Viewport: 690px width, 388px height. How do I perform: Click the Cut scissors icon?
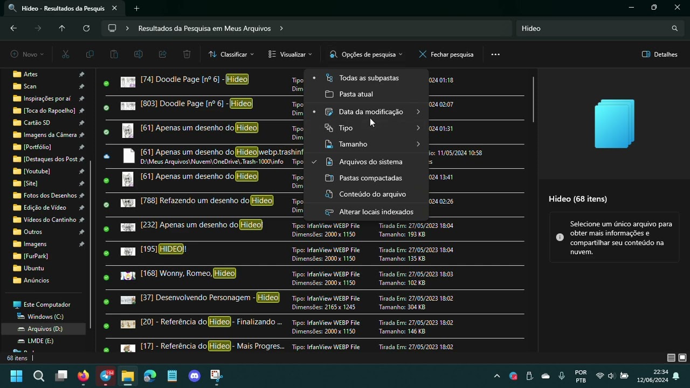pyautogui.click(x=65, y=54)
